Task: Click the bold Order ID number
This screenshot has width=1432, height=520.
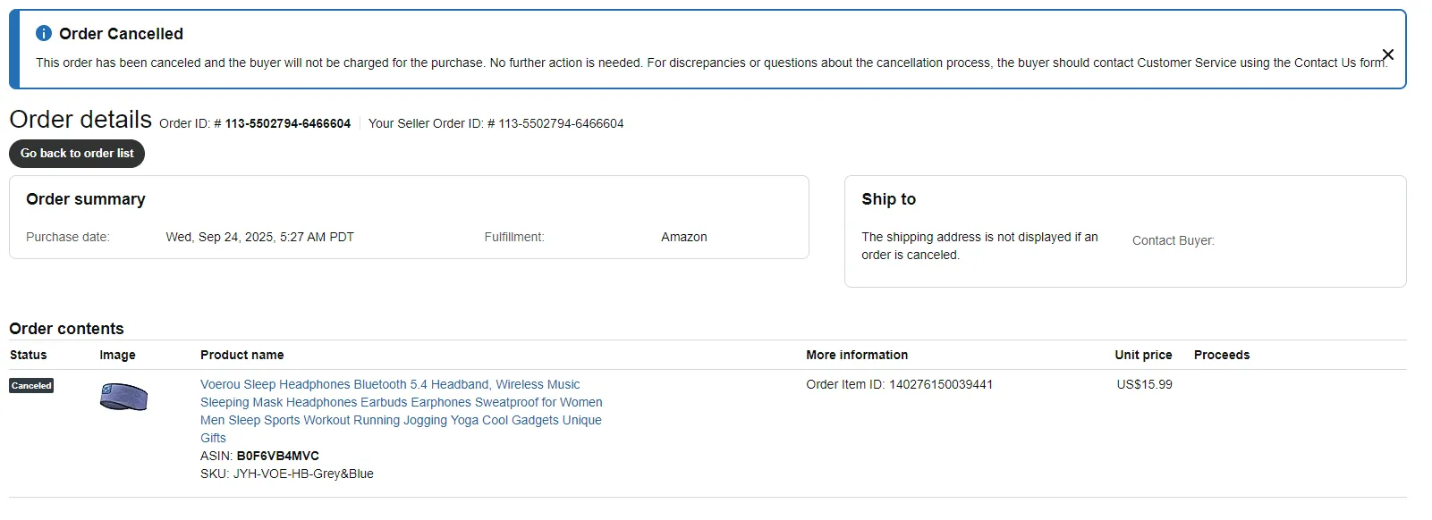Action: (287, 124)
